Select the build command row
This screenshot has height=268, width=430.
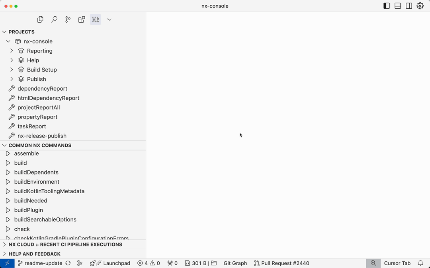pos(73,163)
